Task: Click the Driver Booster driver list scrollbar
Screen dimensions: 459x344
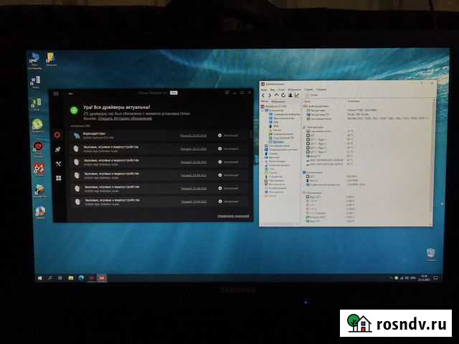Action: pyautogui.click(x=251, y=134)
